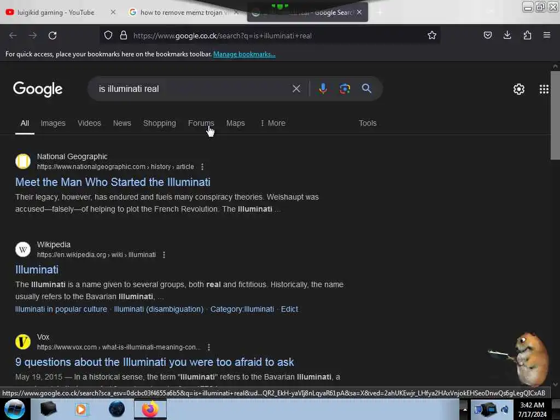Switch to the Forums tab
The image size is (560, 420).
pyautogui.click(x=201, y=123)
